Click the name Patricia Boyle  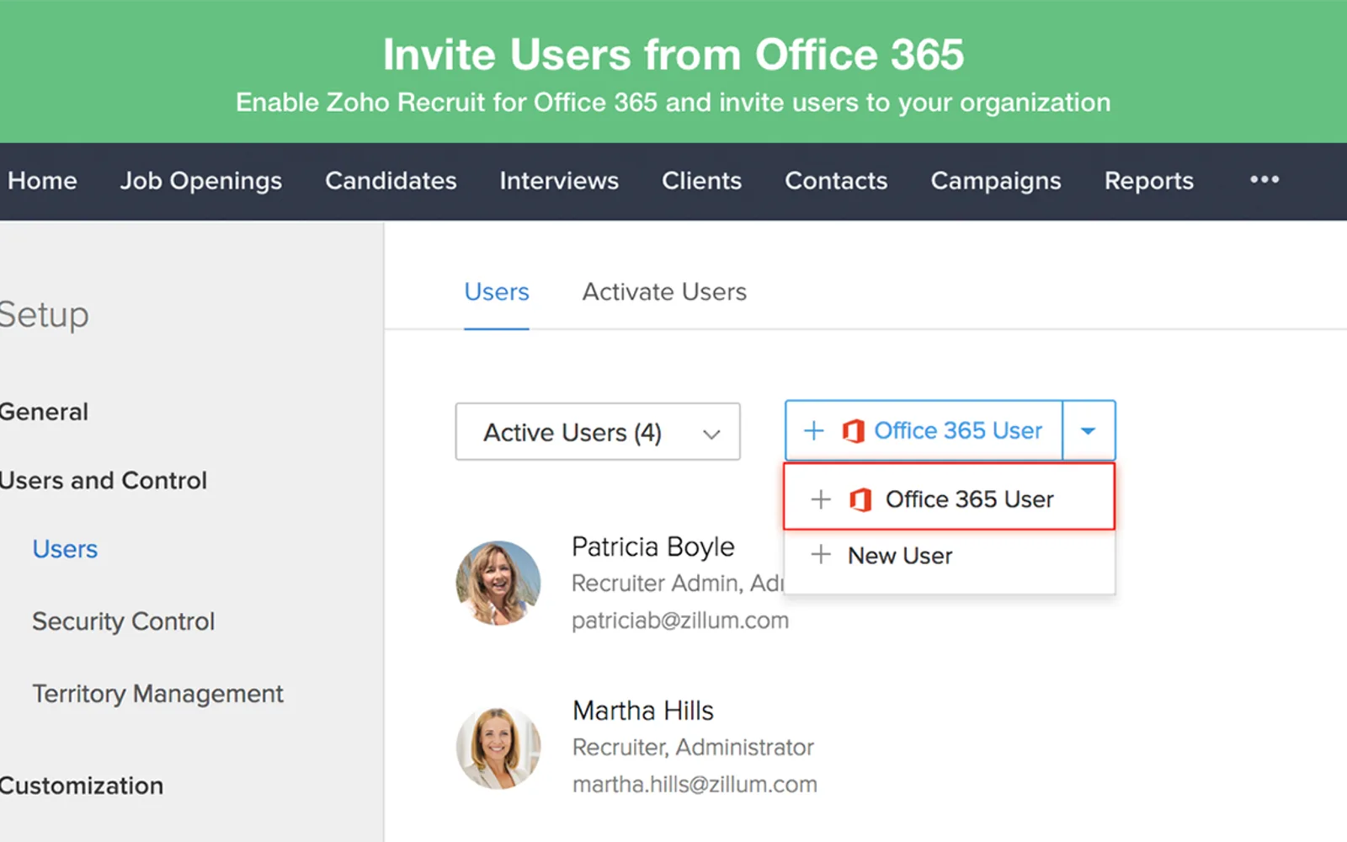[x=653, y=547]
